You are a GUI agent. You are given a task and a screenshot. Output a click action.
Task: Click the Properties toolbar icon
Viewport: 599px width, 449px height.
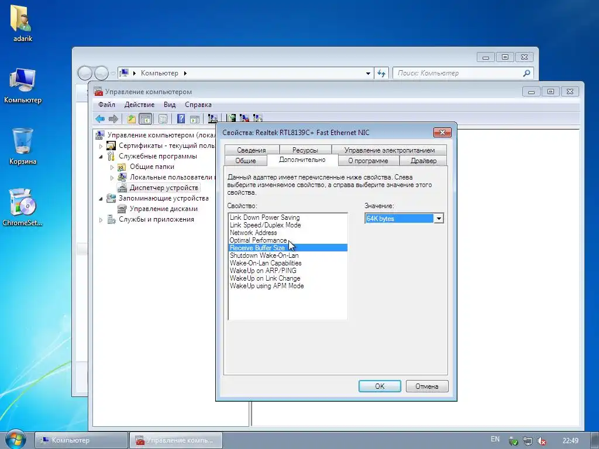[163, 119]
